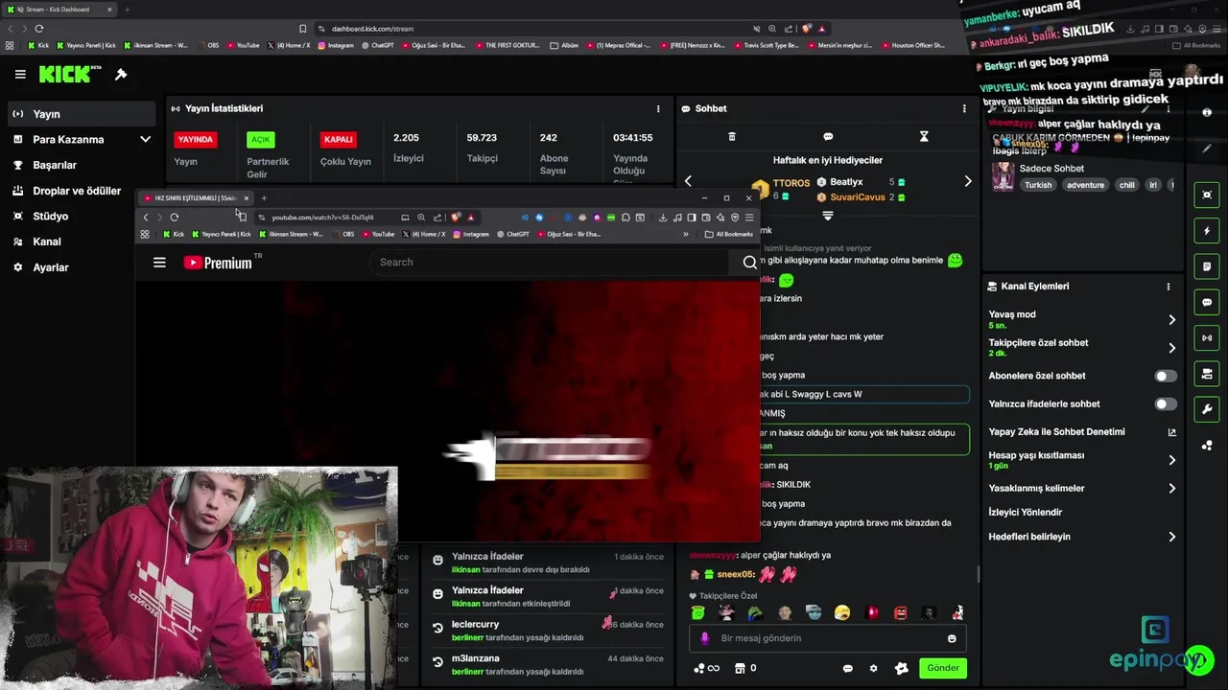Click the channel points infinity icon
This screenshot has width=1228, height=690.
706,668
